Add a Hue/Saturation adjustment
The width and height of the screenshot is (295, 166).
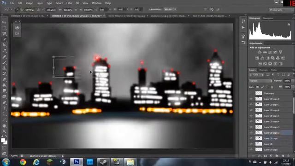[257, 58]
